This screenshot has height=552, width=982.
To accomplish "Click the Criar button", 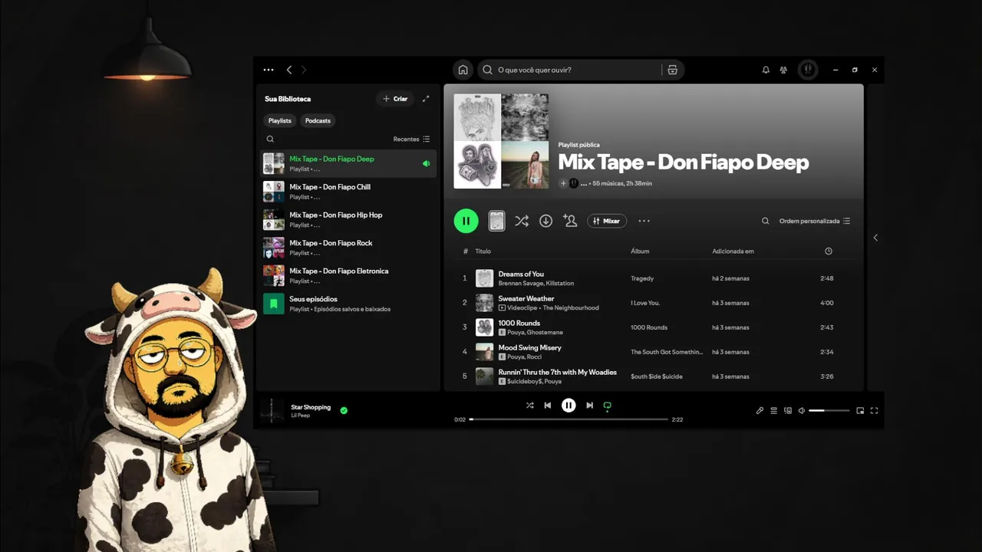I will pos(395,99).
